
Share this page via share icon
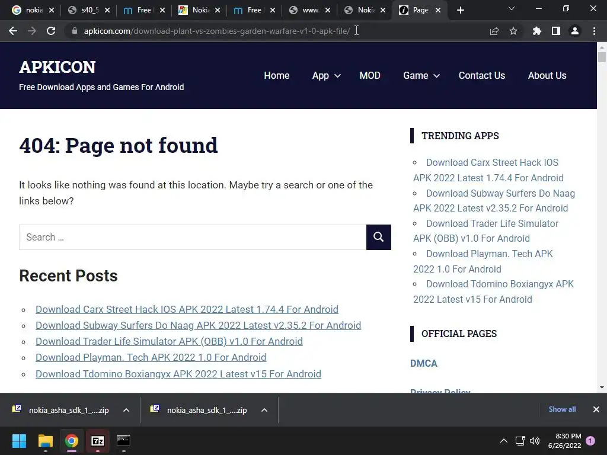point(494,31)
